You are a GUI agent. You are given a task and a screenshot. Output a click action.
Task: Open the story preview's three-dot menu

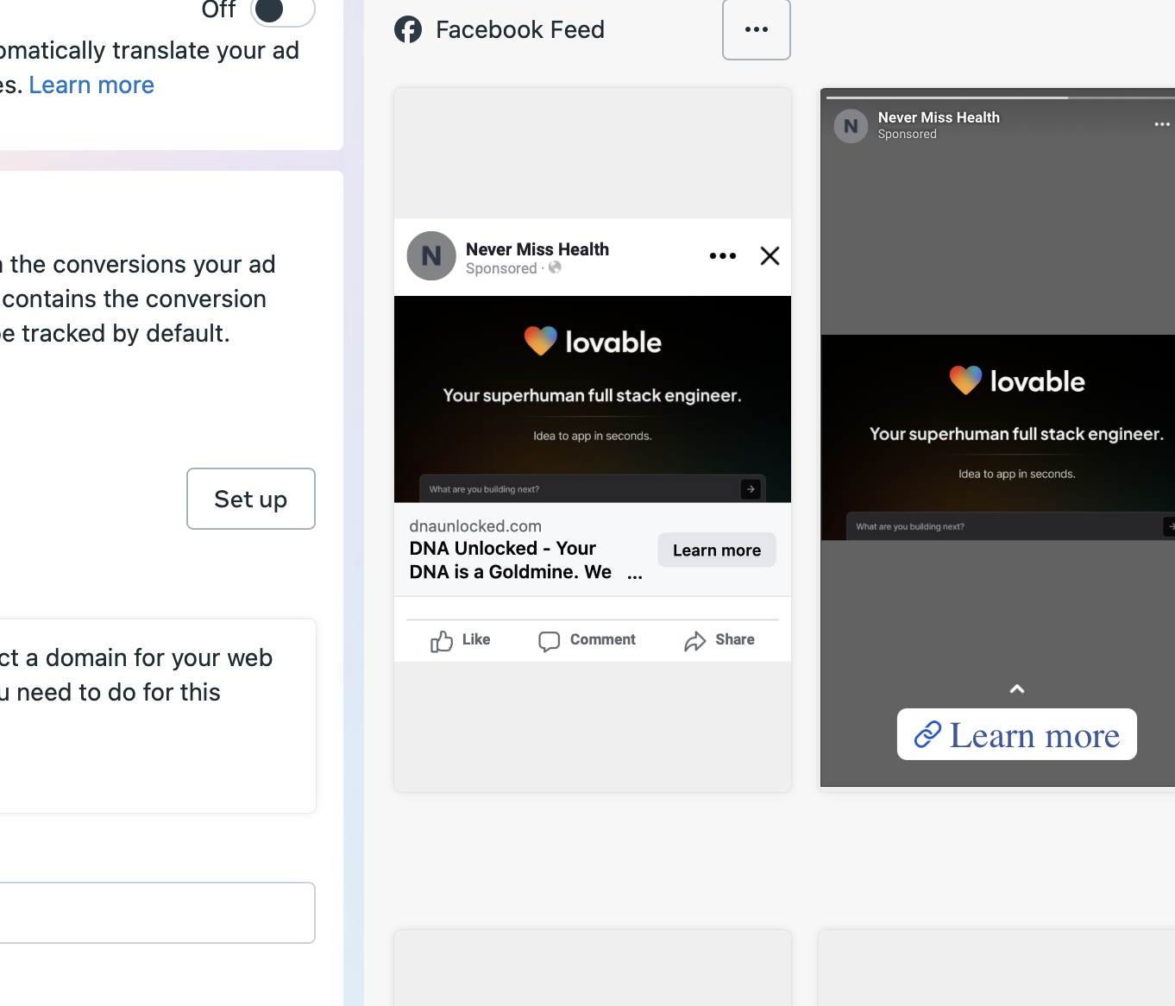tap(1162, 124)
